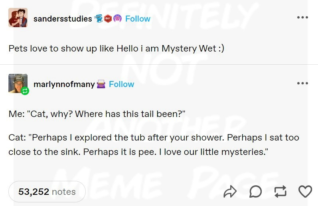Open the sandersstudies username link
The width and height of the screenshot is (318, 206).
tap(63, 19)
